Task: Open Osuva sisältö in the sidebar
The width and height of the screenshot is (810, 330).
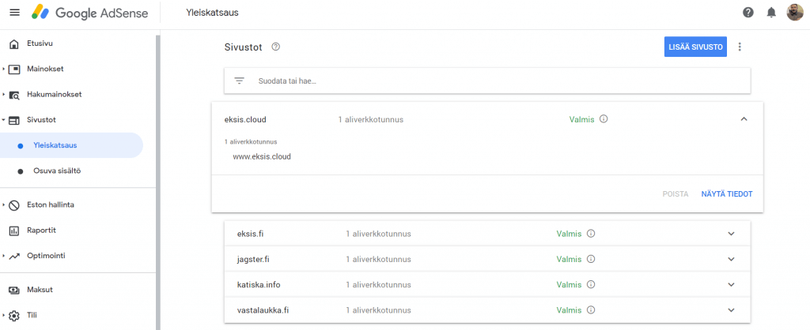Action: [x=58, y=171]
